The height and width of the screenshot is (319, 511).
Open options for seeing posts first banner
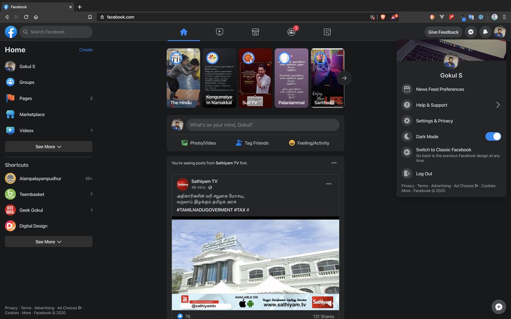[x=334, y=163]
